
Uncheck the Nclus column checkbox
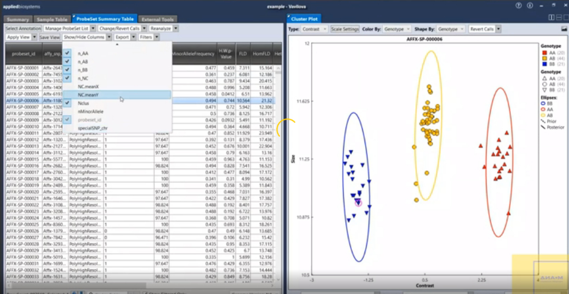tap(67, 102)
